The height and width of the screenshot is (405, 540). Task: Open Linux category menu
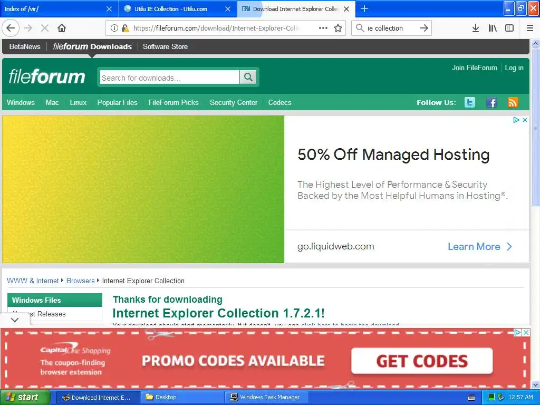[x=78, y=103]
